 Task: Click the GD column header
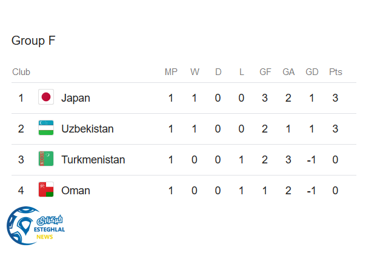click(312, 72)
